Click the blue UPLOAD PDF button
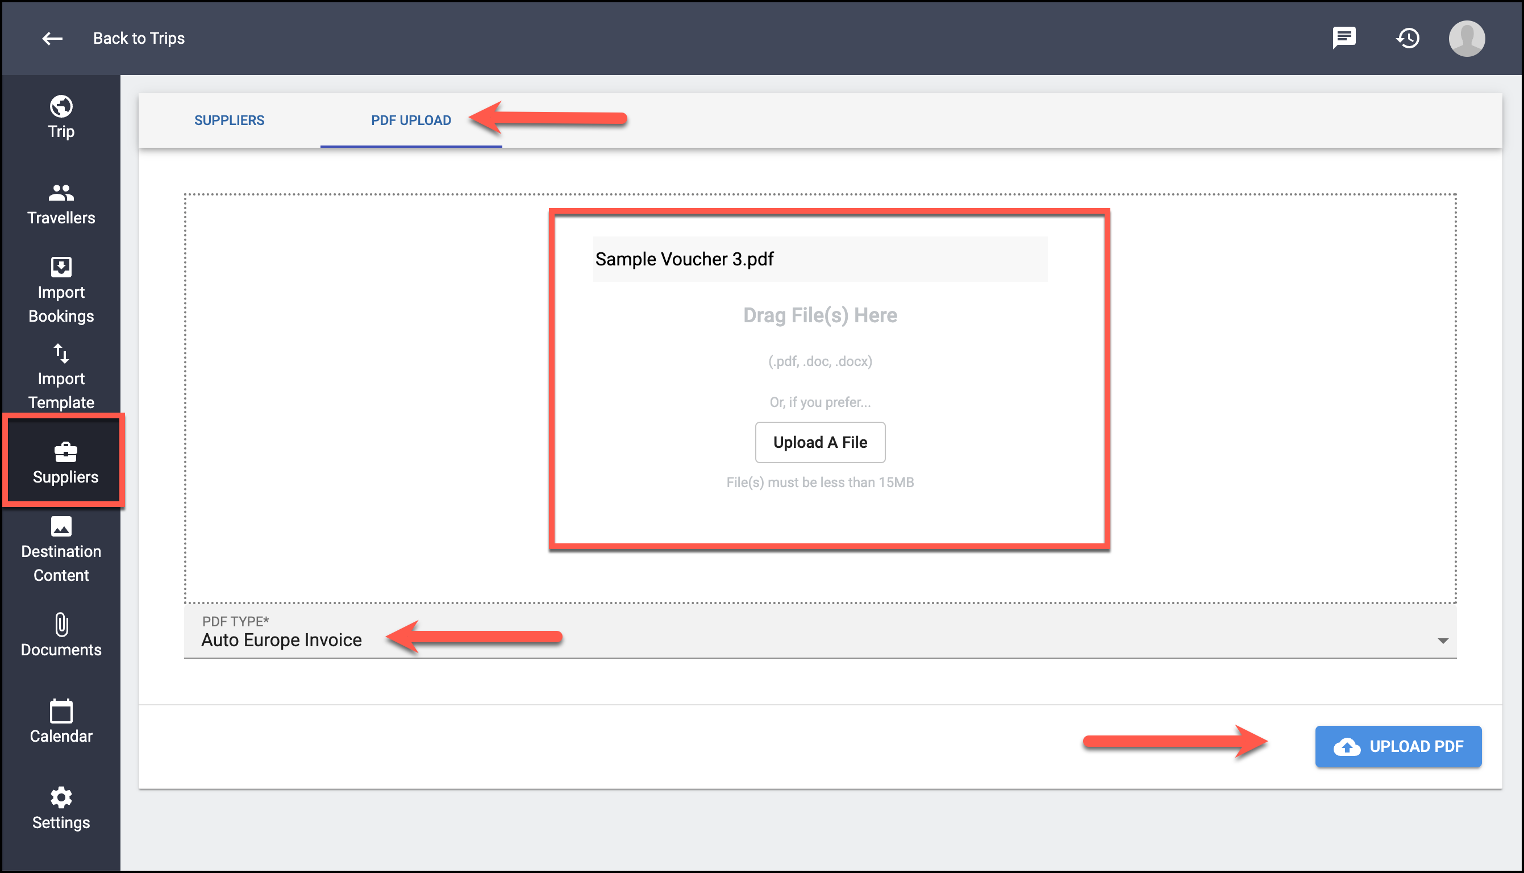 (1398, 746)
